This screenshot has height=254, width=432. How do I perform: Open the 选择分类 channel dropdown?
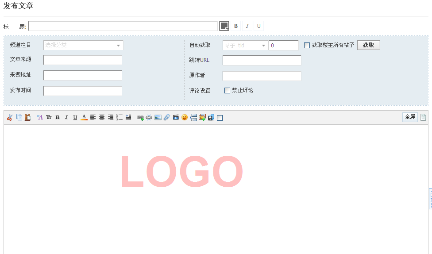coord(83,46)
